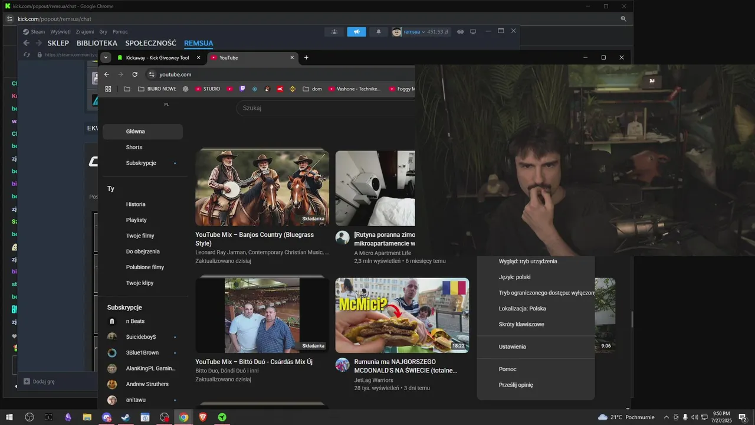Close the Kickaway tab
755x425 pixels.
[199, 58]
